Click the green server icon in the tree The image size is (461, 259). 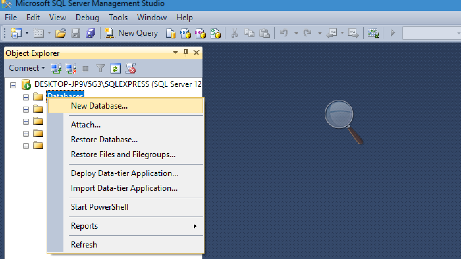[26, 85]
